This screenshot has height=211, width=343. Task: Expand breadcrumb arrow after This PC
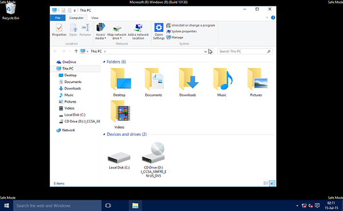pyautogui.click(x=105, y=51)
